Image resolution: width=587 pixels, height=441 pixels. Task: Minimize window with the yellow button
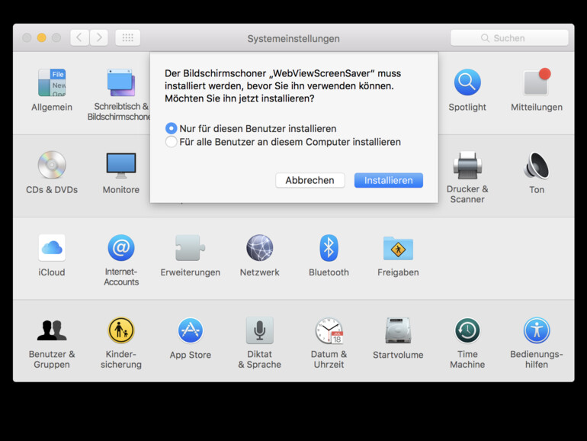click(42, 37)
